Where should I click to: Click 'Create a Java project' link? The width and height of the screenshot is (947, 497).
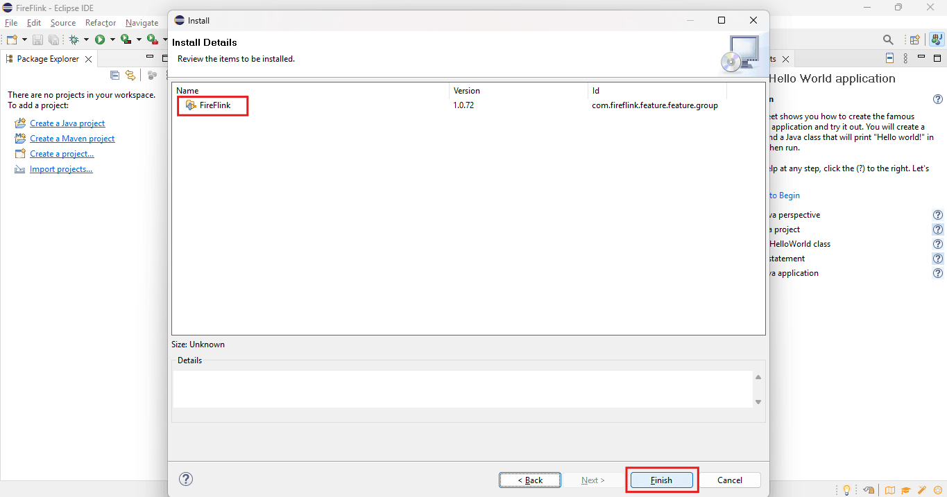coord(67,123)
